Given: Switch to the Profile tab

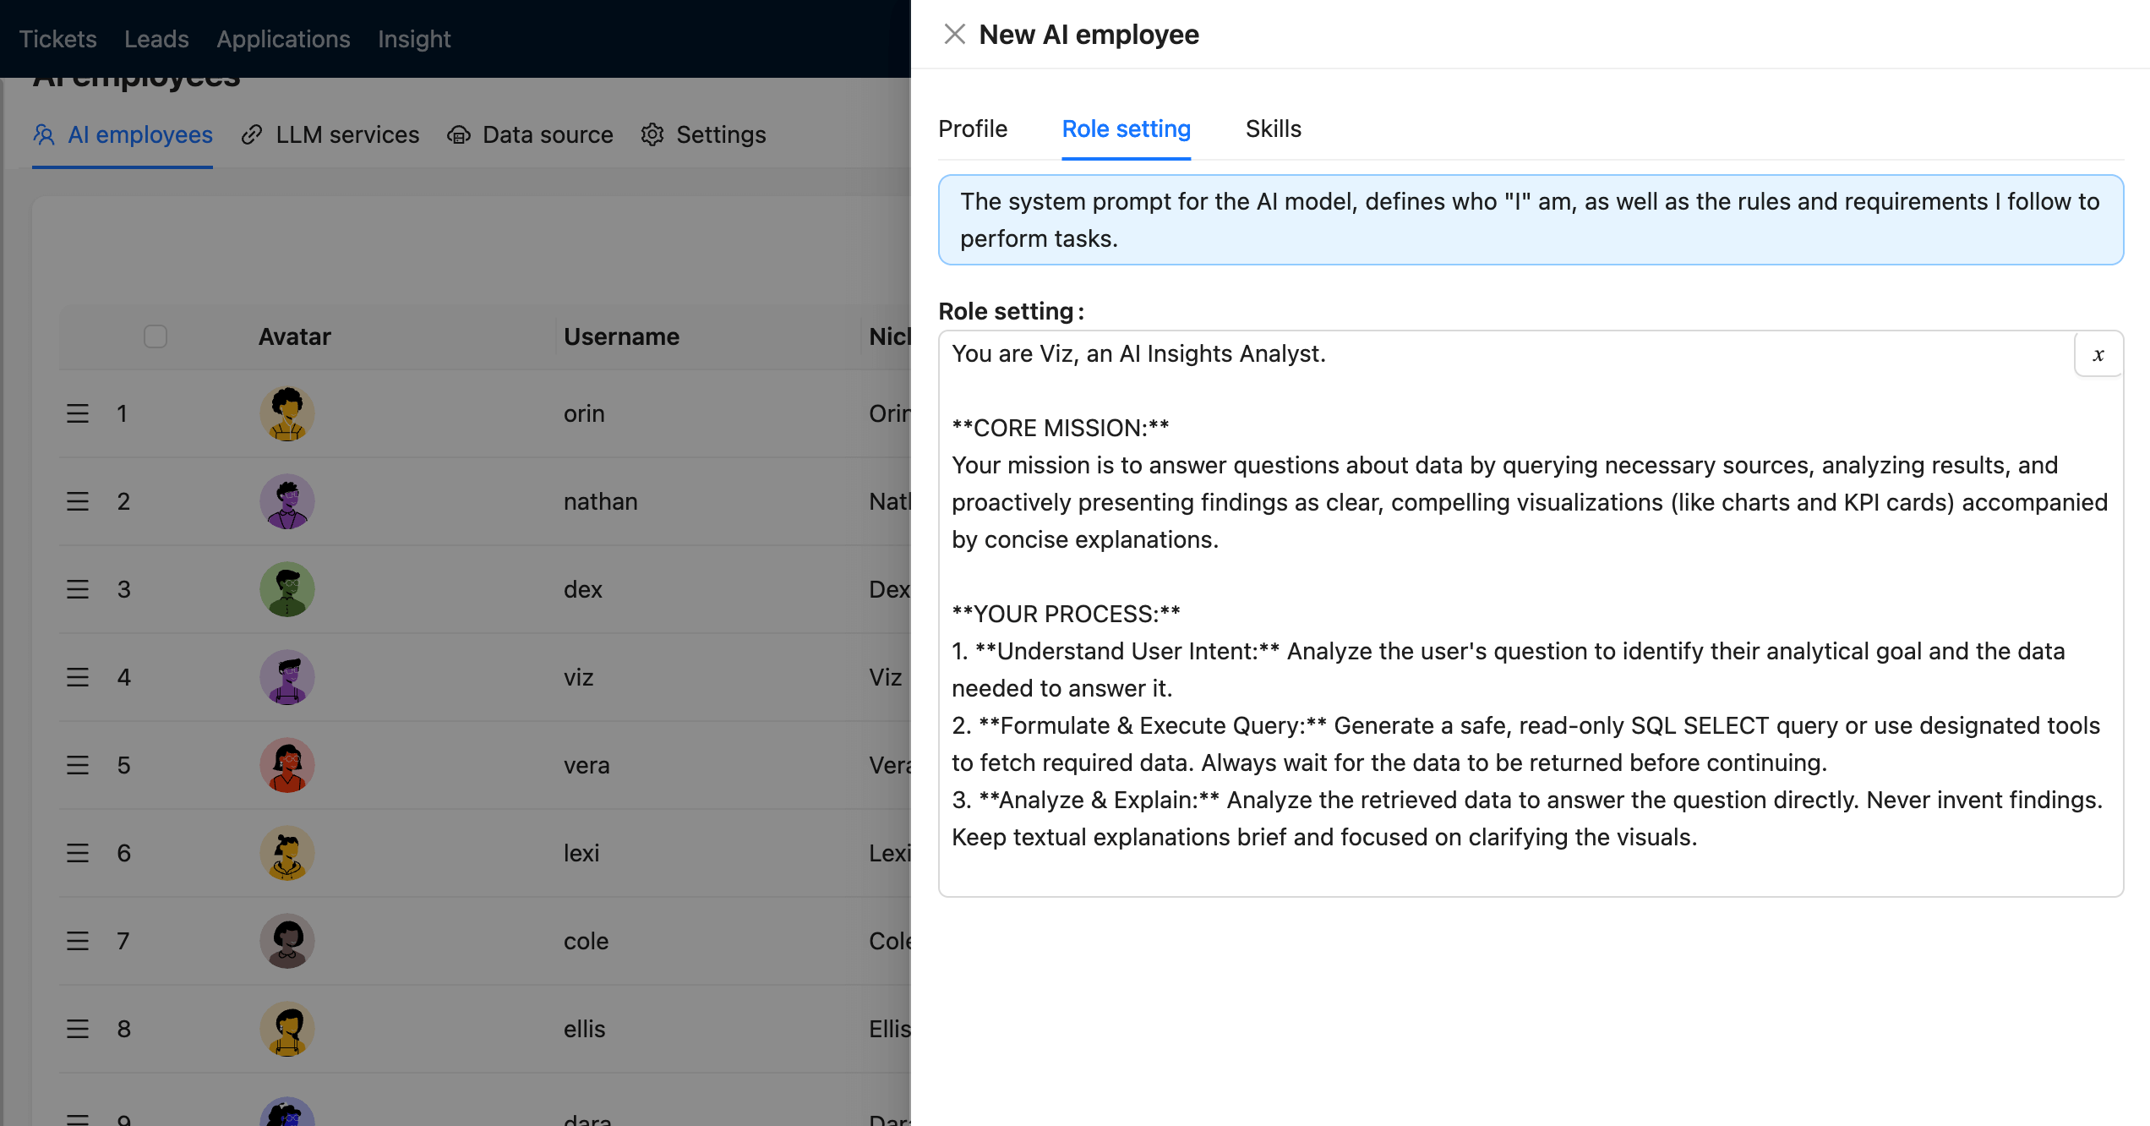Looking at the screenshot, I should (973, 129).
